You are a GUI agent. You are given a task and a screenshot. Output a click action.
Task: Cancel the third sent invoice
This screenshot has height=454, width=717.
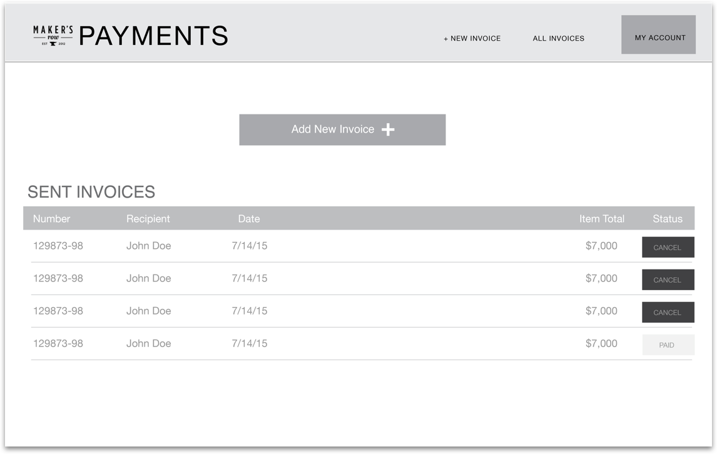(x=668, y=312)
